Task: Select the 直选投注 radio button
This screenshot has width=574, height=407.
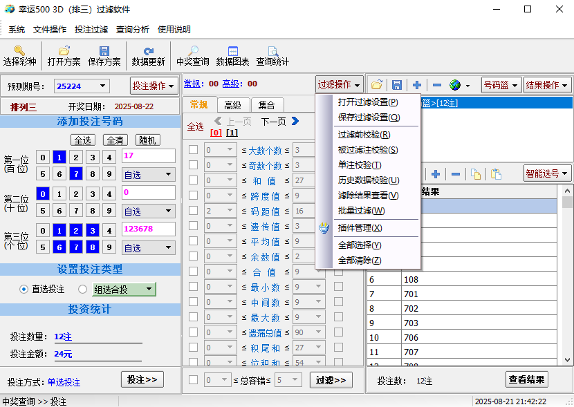Action: click(x=24, y=290)
